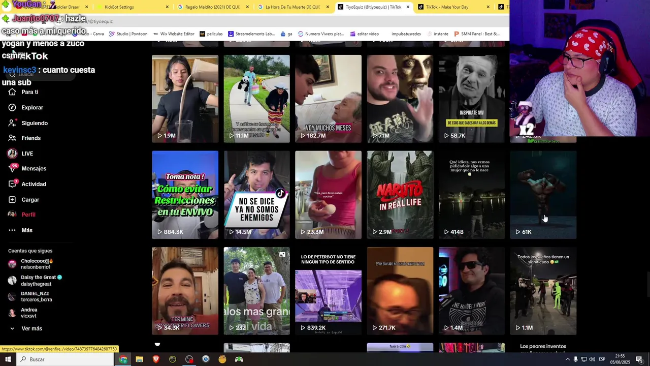Click the microphone icon in system tray
Image resolution: width=650 pixels, height=366 pixels.
tap(575, 359)
